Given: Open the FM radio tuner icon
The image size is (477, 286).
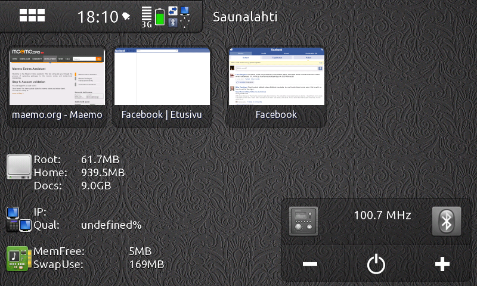Looking at the screenshot, I should 303,222.
